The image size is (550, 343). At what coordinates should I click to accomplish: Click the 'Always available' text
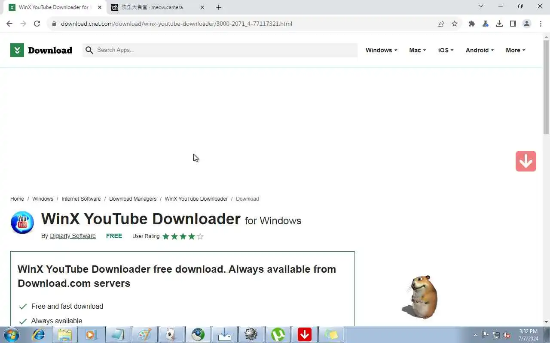coord(57,321)
